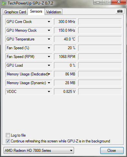Click the camera screenshot icon

tap(120, 11)
